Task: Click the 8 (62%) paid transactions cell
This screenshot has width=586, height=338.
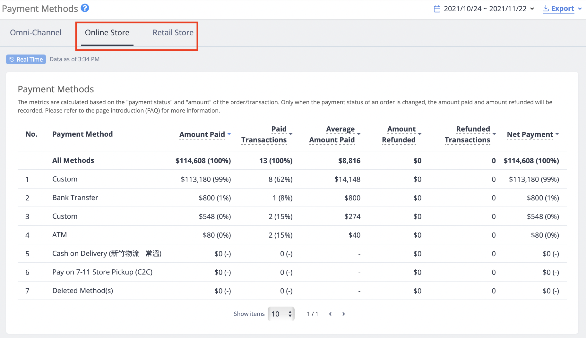Action: (x=280, y=179)
